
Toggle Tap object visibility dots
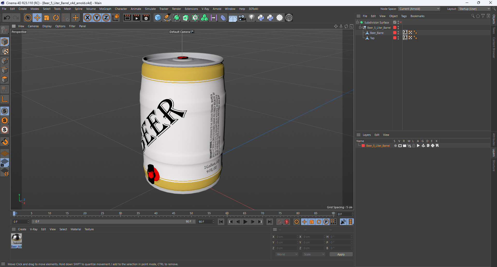point(398,38)
